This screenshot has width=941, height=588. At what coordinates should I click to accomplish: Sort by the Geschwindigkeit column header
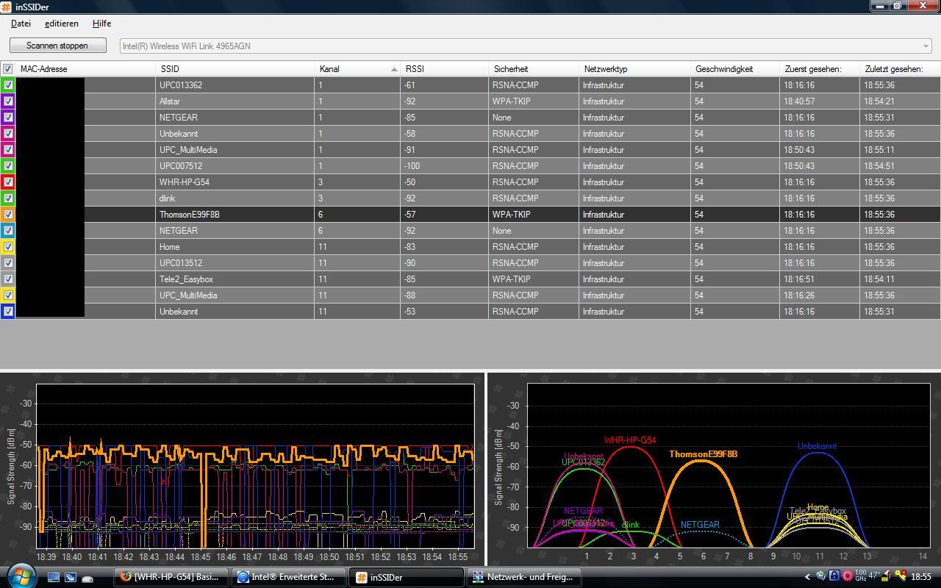[x=734, y=68]
